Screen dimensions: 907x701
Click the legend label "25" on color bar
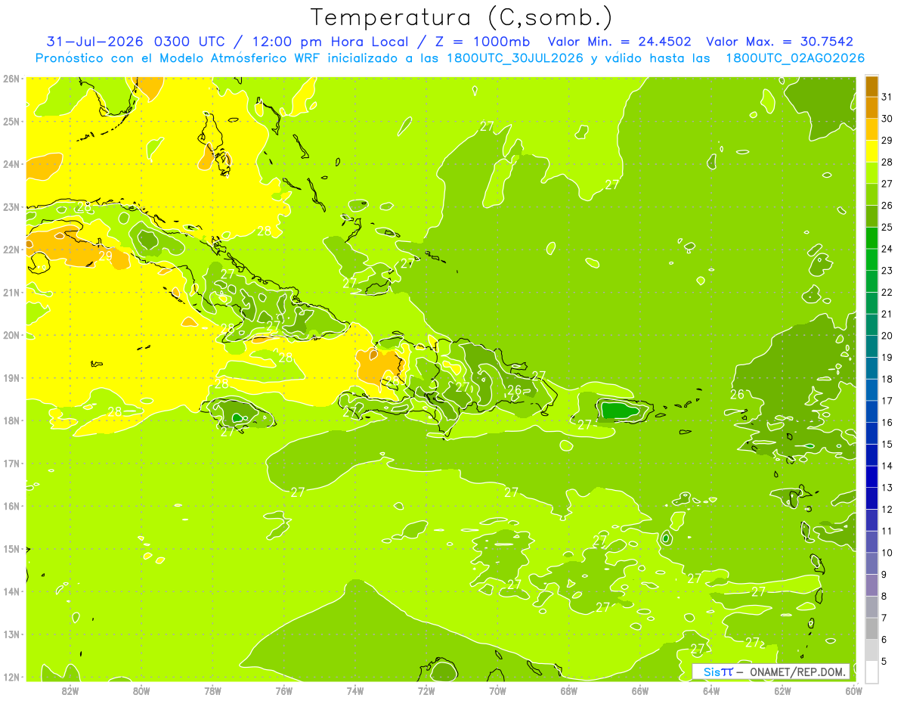coord(887,227)
